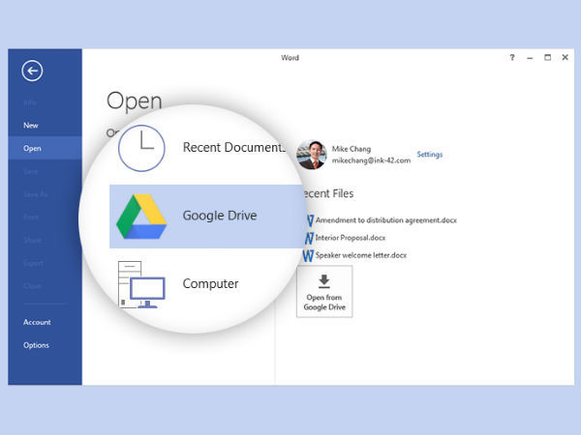Click the Word icon beside Interior Proposal.docx
581x435 pixels.
click(x=309, y=238)
